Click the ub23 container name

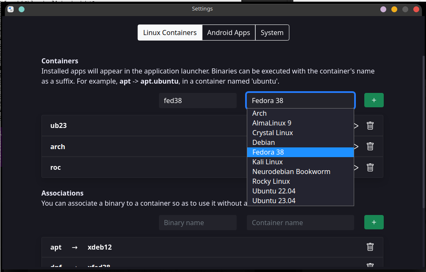pos(58,126)
